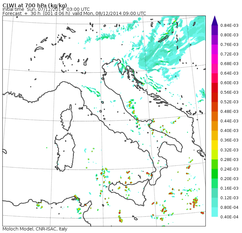The width and height of the screenshot is (242, 233).
Task: Select the 0.80E-04 legend value
Action: [x=229, y=208]
